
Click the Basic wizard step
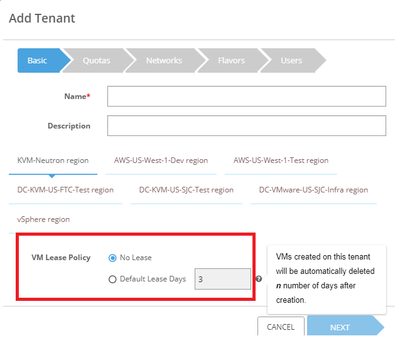(x=38, y=61)
